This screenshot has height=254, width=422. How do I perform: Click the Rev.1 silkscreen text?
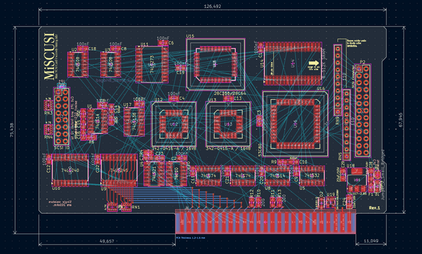(x=374, y=208)
